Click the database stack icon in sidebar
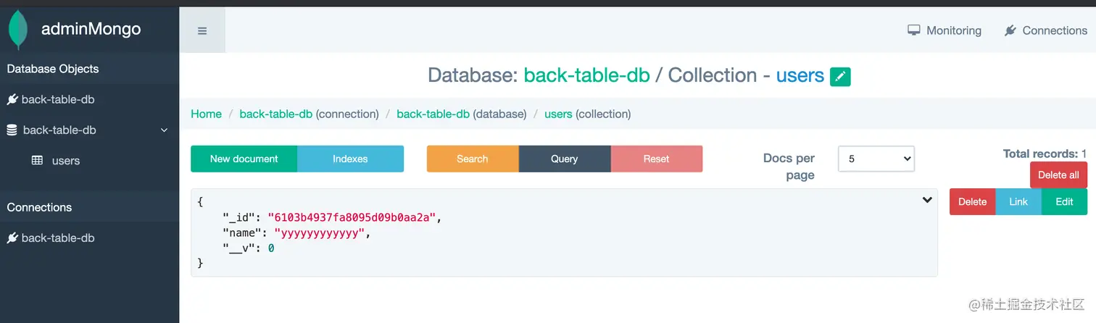 coord(12,130)
